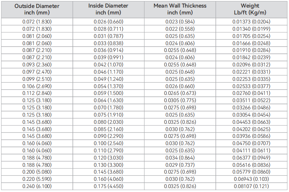This screenshot has height=192, width=289.
Task: Click the Weight Lb/ft column header
Action: pyautogui.click(x=251, y=9)
